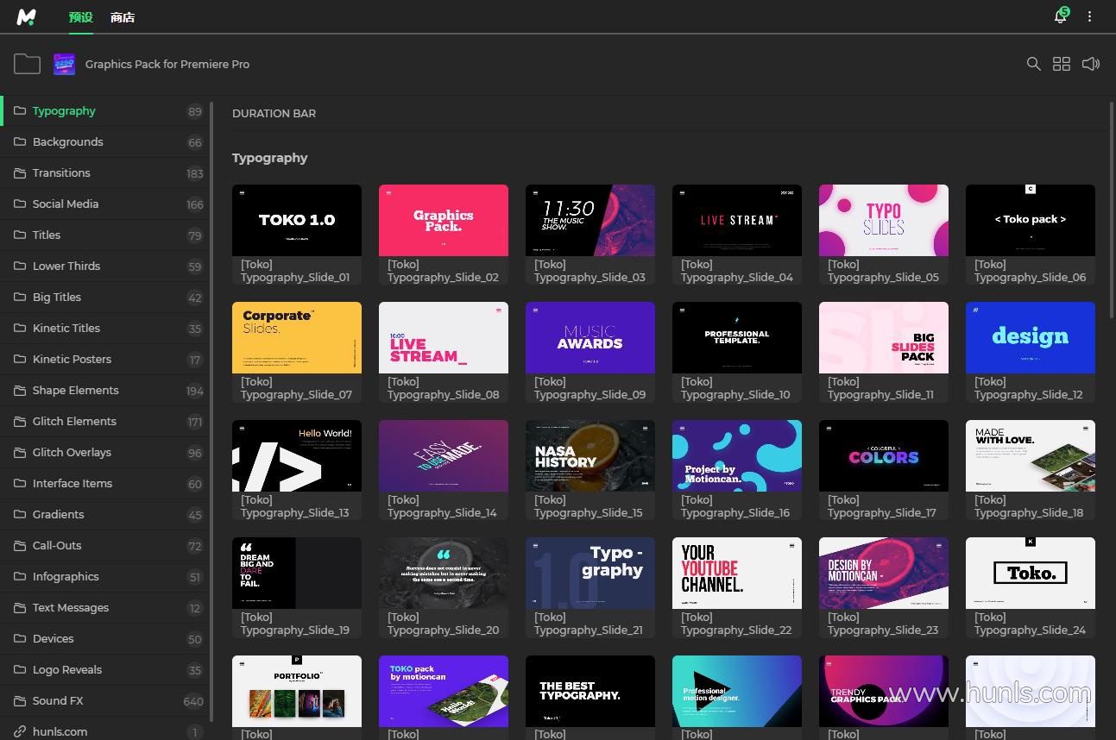Open the notifications bell icon

click(x=1061, y=16)
